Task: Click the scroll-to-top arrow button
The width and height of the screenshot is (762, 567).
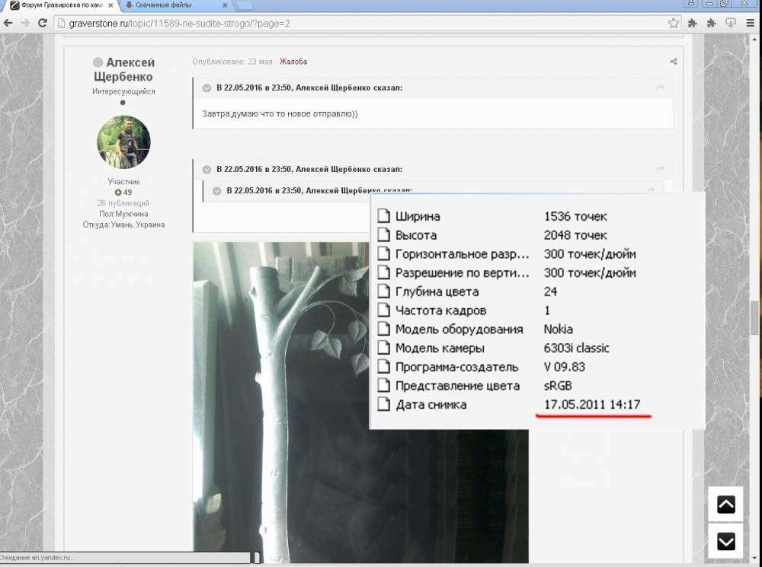Action: (725, 504)
